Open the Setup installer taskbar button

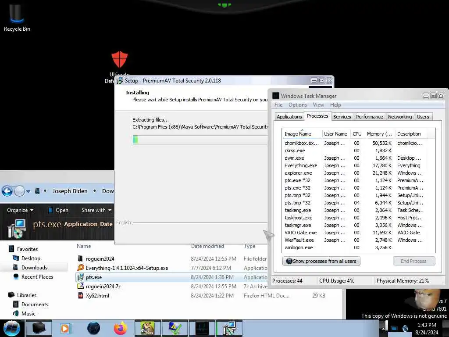click(229, 328)
